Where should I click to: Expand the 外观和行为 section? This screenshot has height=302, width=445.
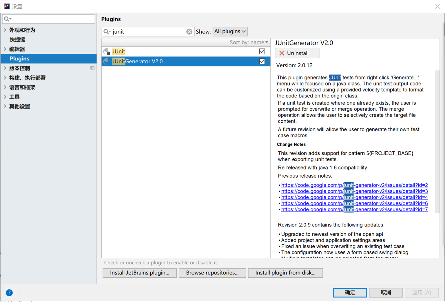[5, 30]
